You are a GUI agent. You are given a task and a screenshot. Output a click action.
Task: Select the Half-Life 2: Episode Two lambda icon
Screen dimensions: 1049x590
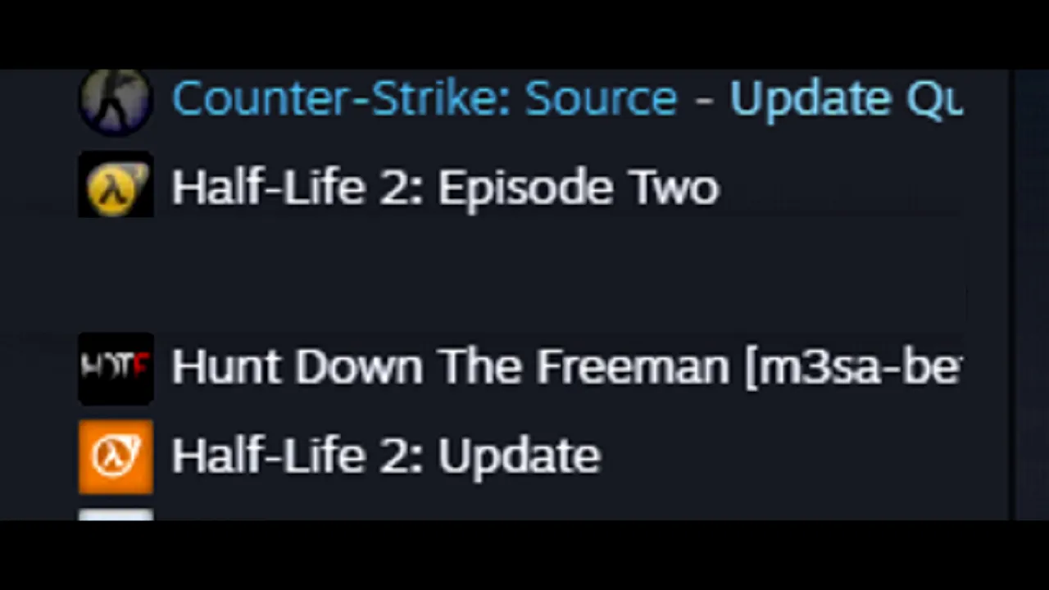[x=116, y=185]
